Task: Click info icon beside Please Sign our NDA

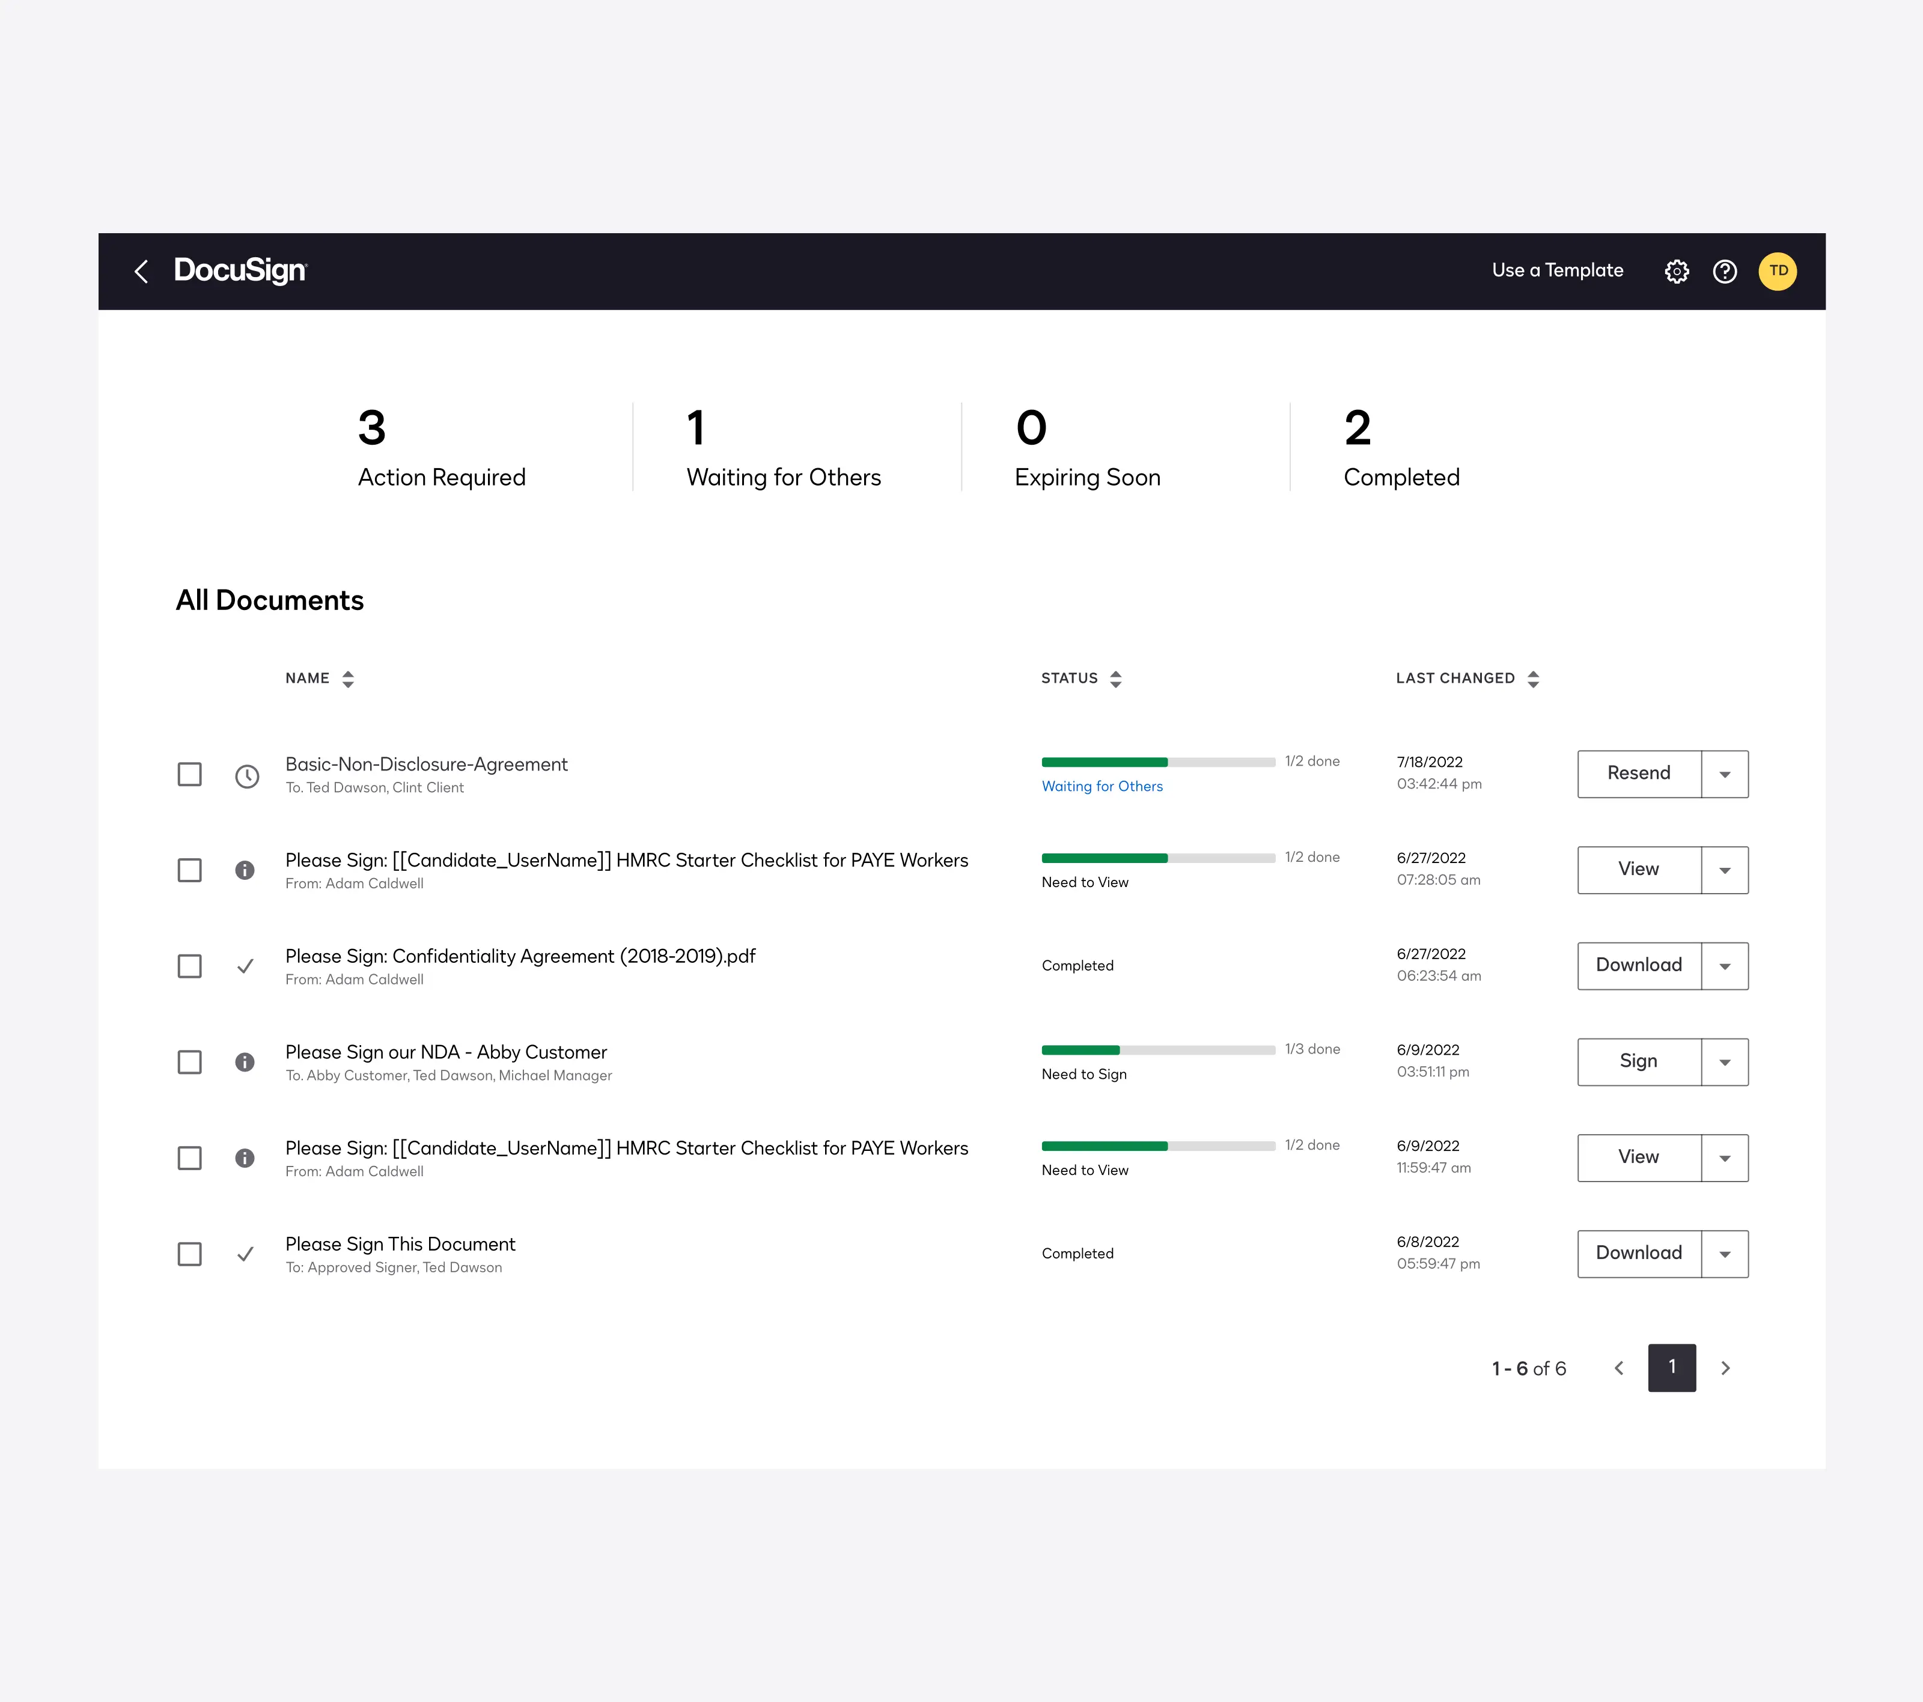Action: tap(245, 1062)
